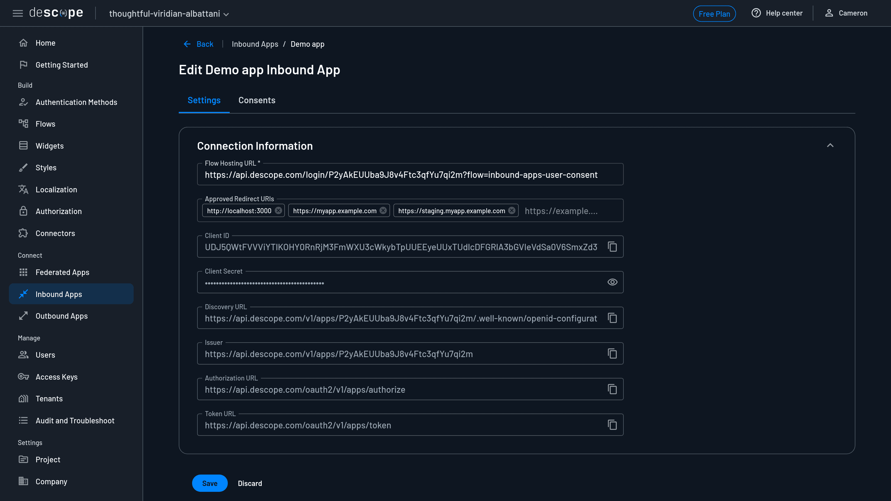Reveal the Client Secret with eye icon
The width and height of the screenshot is (891, 501).
coord(612,282)
